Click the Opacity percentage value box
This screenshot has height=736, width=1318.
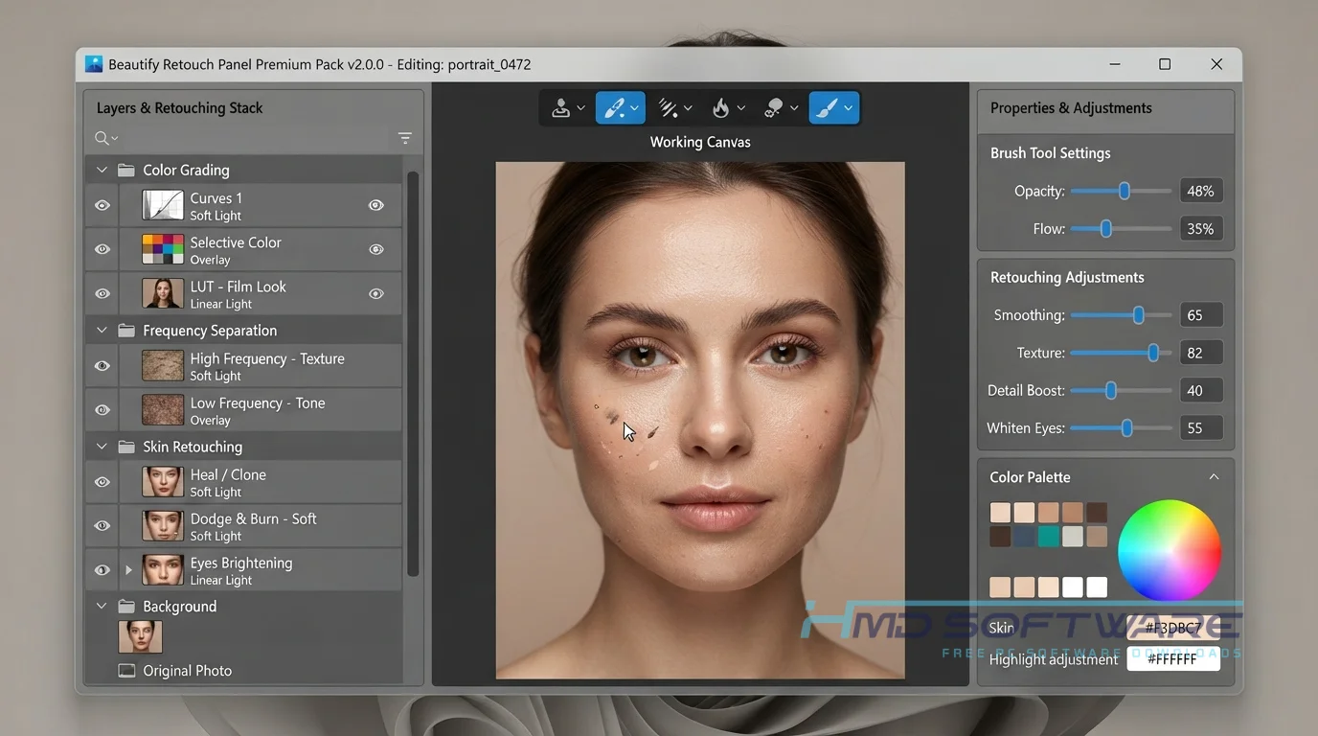coord(1200,191)
